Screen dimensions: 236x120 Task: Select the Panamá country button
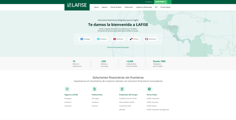tap(134, 39)
